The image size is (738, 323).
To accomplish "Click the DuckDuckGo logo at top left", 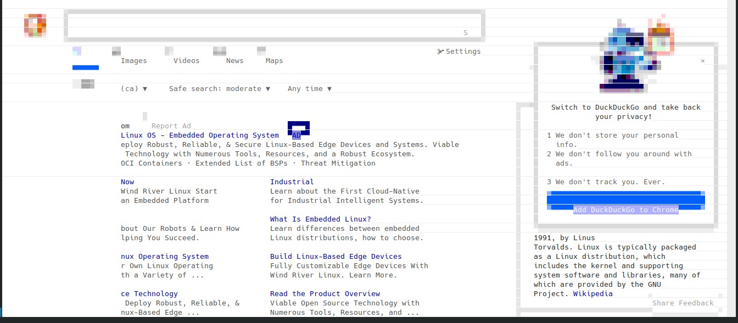I will 35,25.
